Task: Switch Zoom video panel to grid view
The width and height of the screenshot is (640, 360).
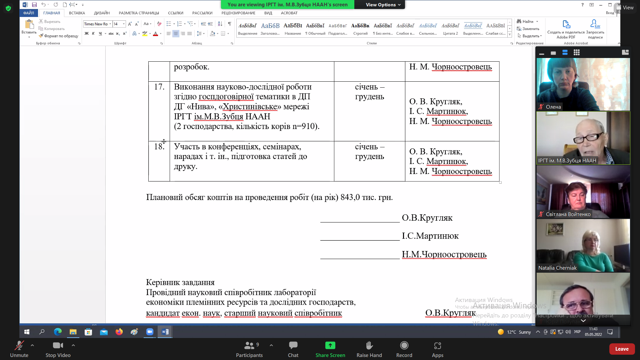Action: [x=577, y=52]
